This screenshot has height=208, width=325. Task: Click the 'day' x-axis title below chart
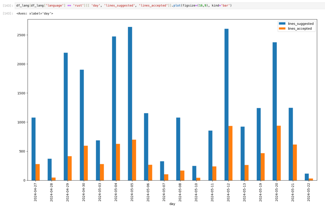point(172,204)
